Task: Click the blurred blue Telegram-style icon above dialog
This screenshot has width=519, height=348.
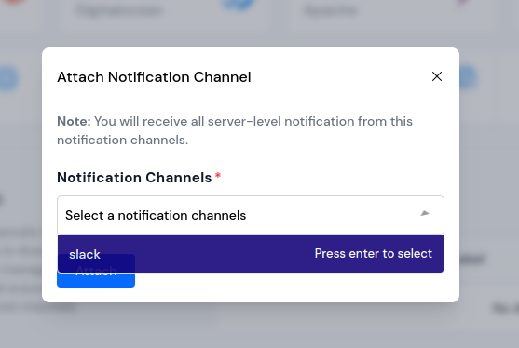Action: coord(239,4)
